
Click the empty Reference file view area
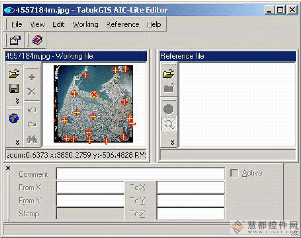click(x=237, y=104)
